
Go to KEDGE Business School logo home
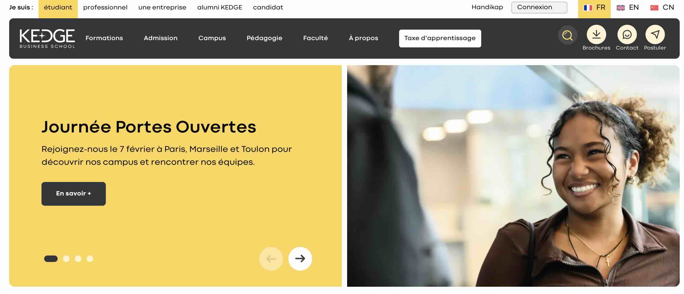47,38
